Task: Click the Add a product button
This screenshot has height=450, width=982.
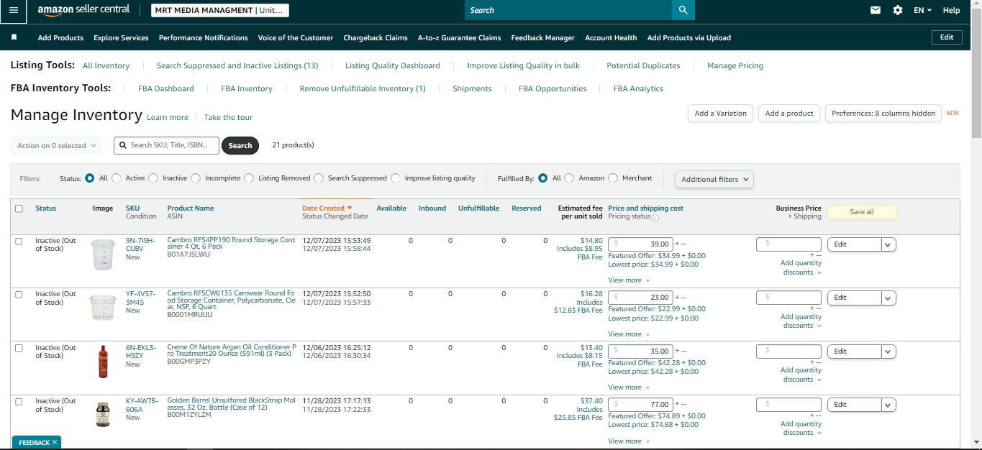Action: point(788,114)
